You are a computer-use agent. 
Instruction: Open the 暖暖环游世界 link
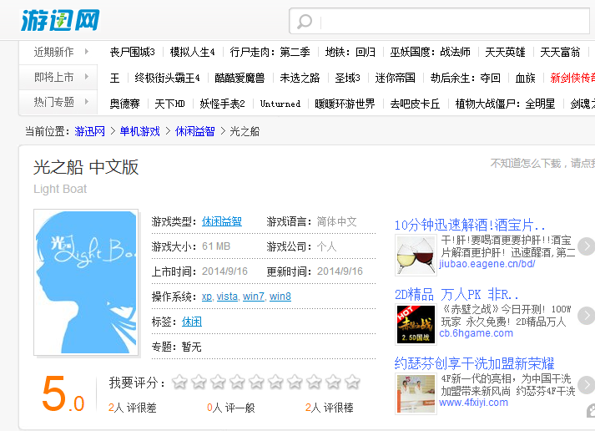coord(345,104)
